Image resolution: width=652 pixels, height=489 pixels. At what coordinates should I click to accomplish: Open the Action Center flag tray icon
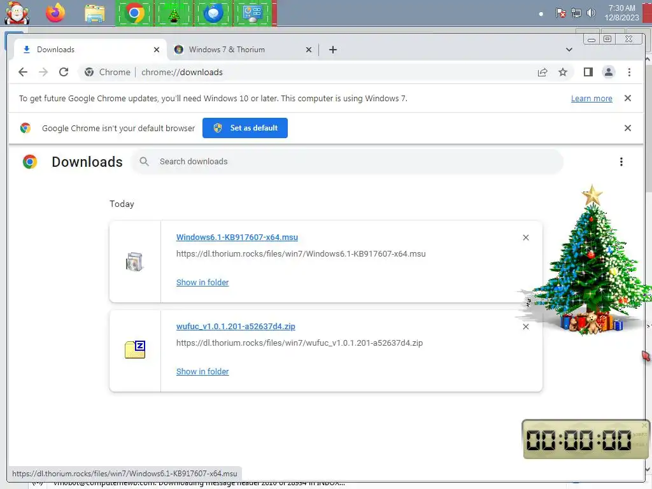560,13
